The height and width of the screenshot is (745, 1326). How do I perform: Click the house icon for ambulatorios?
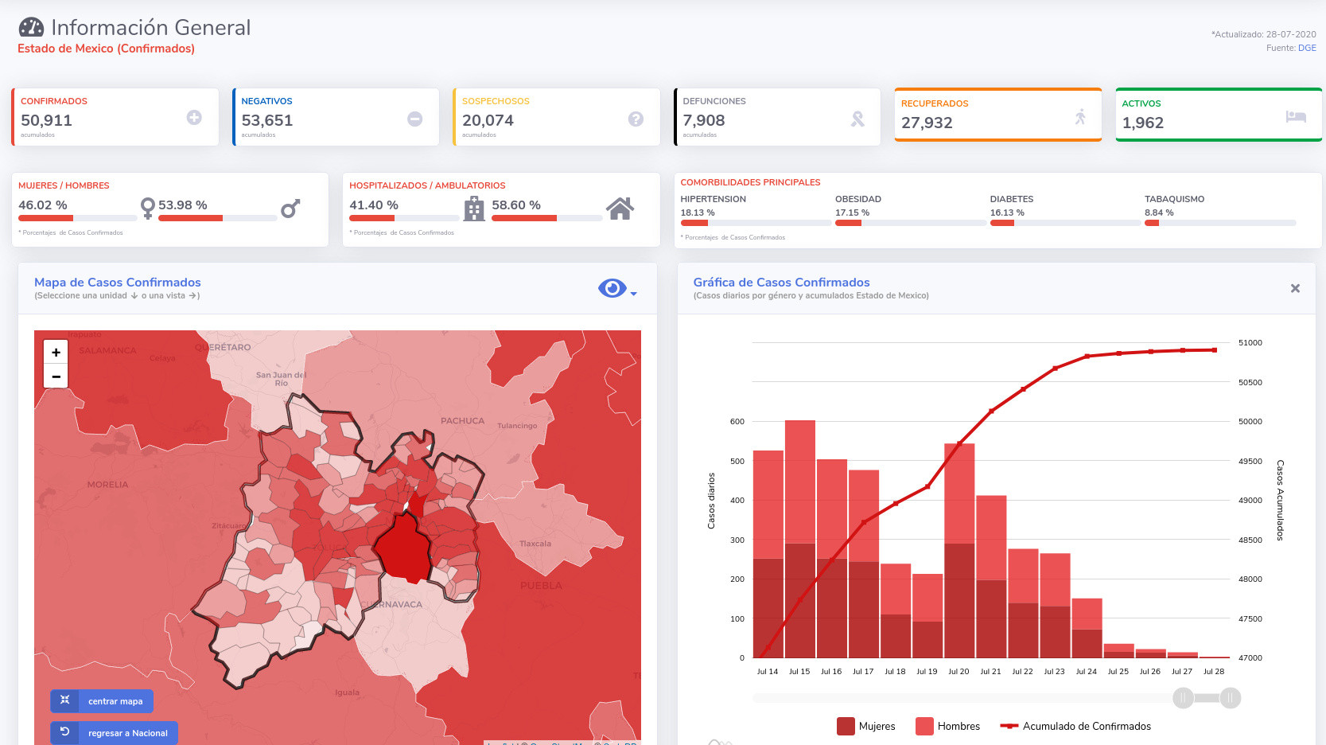coord(620,209)
